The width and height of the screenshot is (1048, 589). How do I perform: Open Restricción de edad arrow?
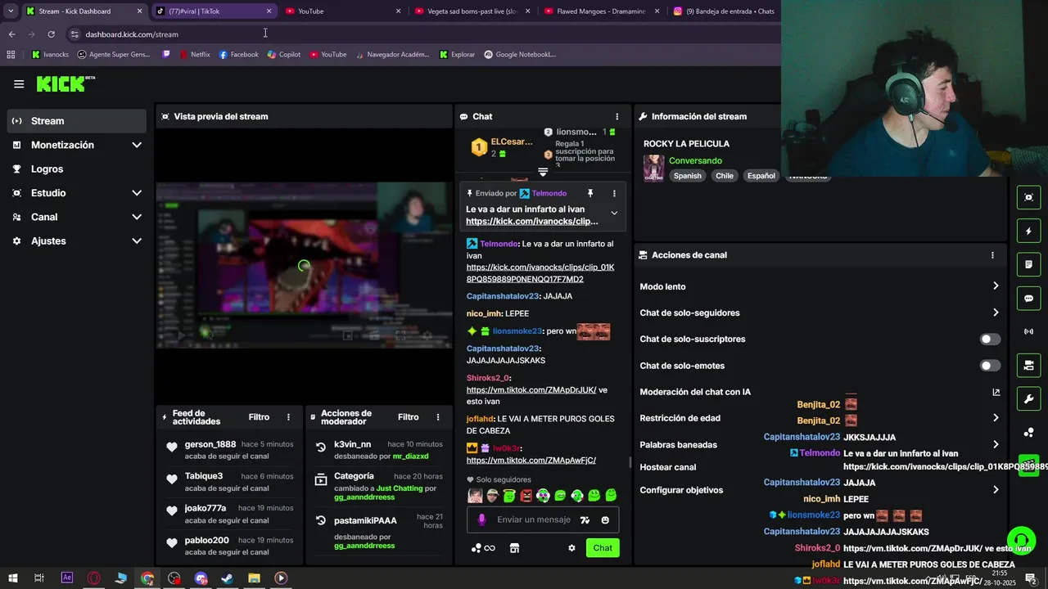click(x=996, y=418)
